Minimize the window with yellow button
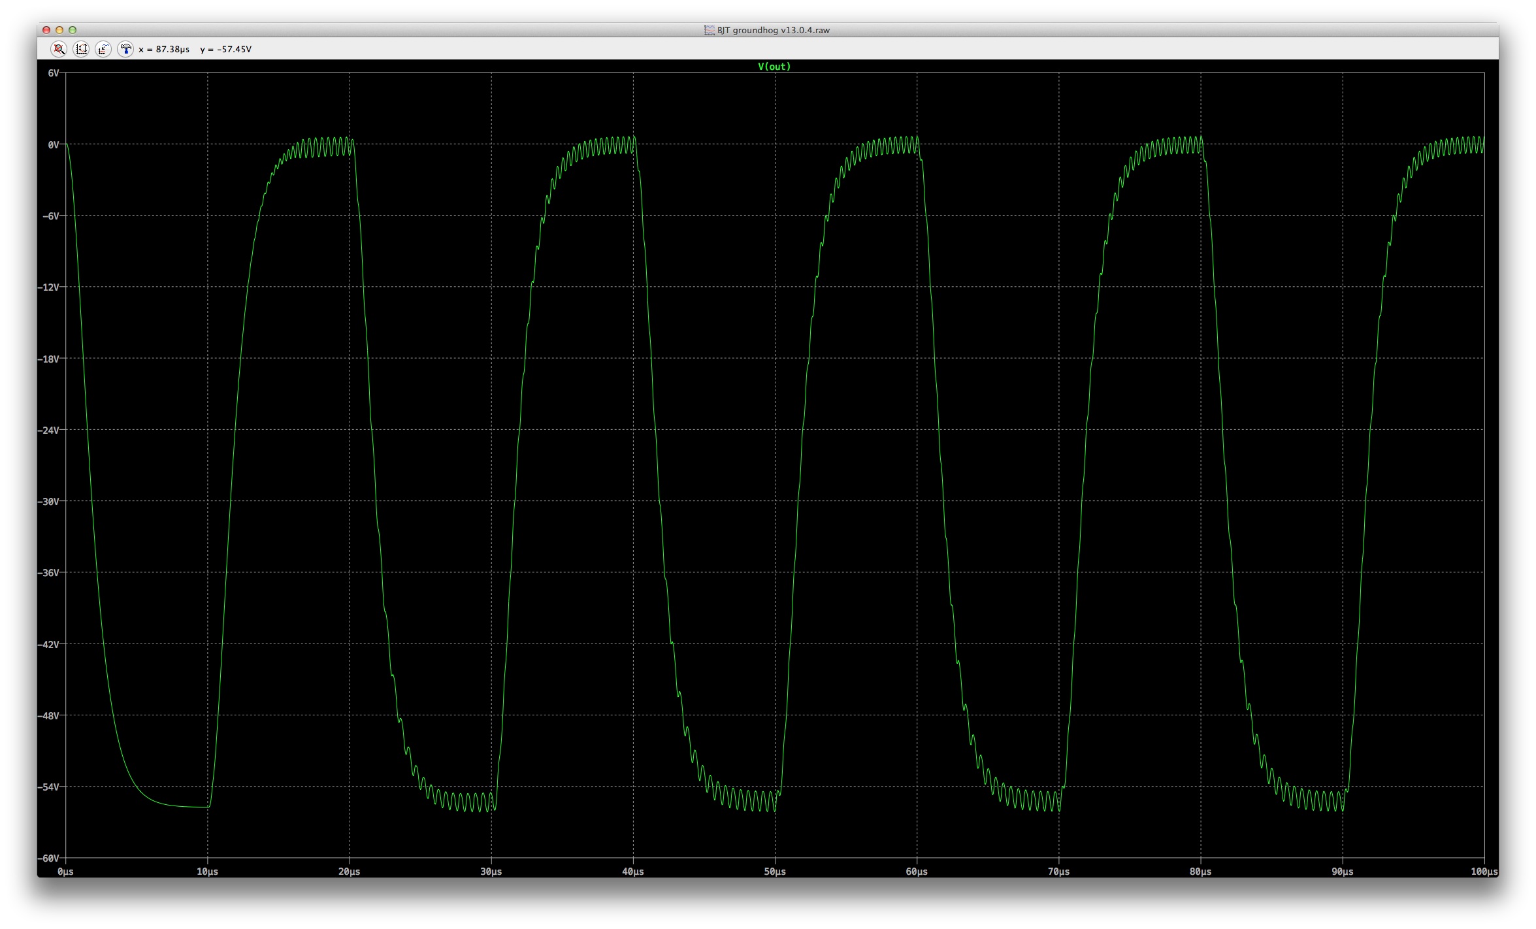Image resolution: width=1536 pixels, height=929 pixels. pos(59,30)
